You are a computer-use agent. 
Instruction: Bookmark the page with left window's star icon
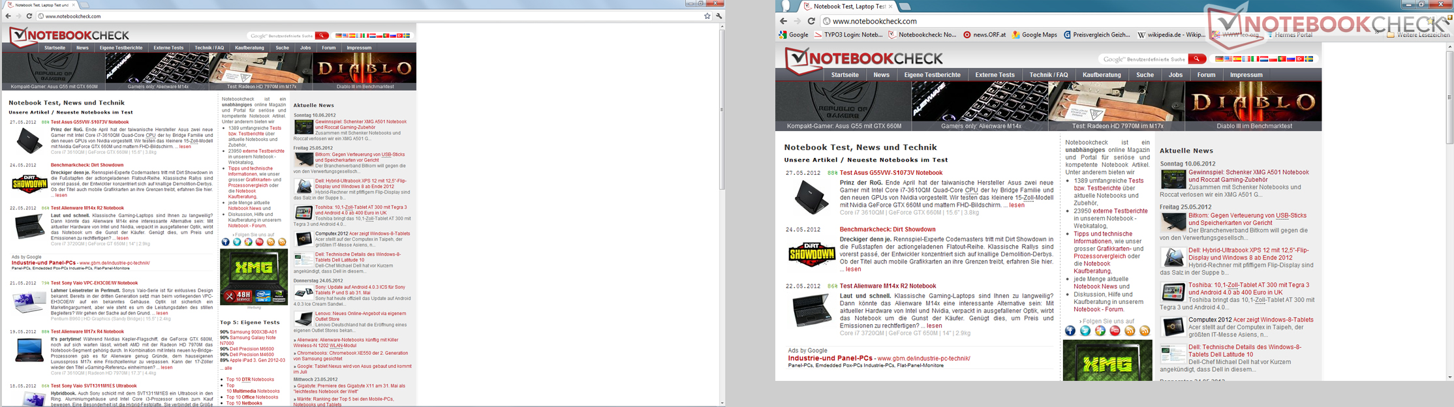pyautogui.click(x=707, y=16)
